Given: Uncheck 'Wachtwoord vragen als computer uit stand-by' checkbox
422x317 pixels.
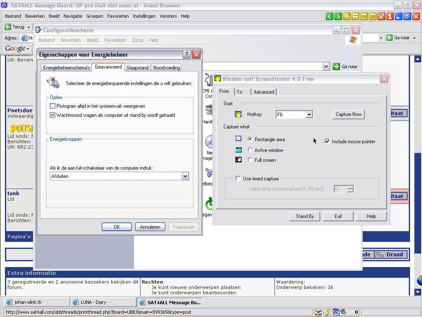Looking at the screenshot, I should [52, 115].
